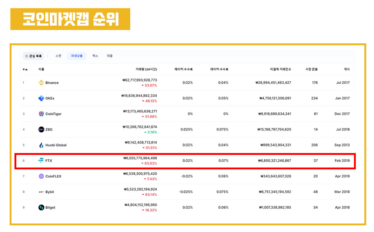Sort by the 이름 column header

coord(41,69)
